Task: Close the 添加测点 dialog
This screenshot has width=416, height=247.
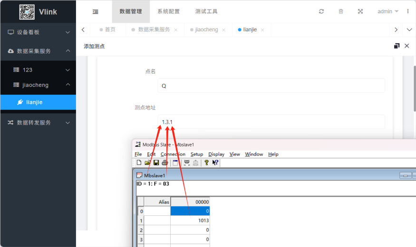Action: pos(406,46)
